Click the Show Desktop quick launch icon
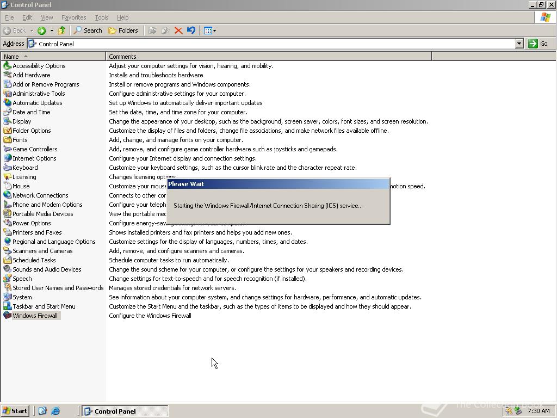This screenshot has height=418, width=557. [42, 411]
